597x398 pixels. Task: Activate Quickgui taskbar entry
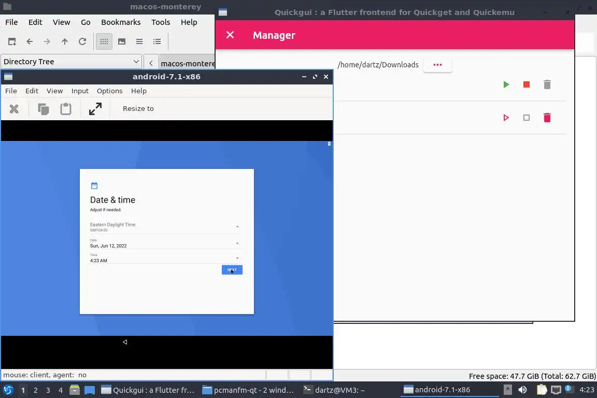(149, 390)
